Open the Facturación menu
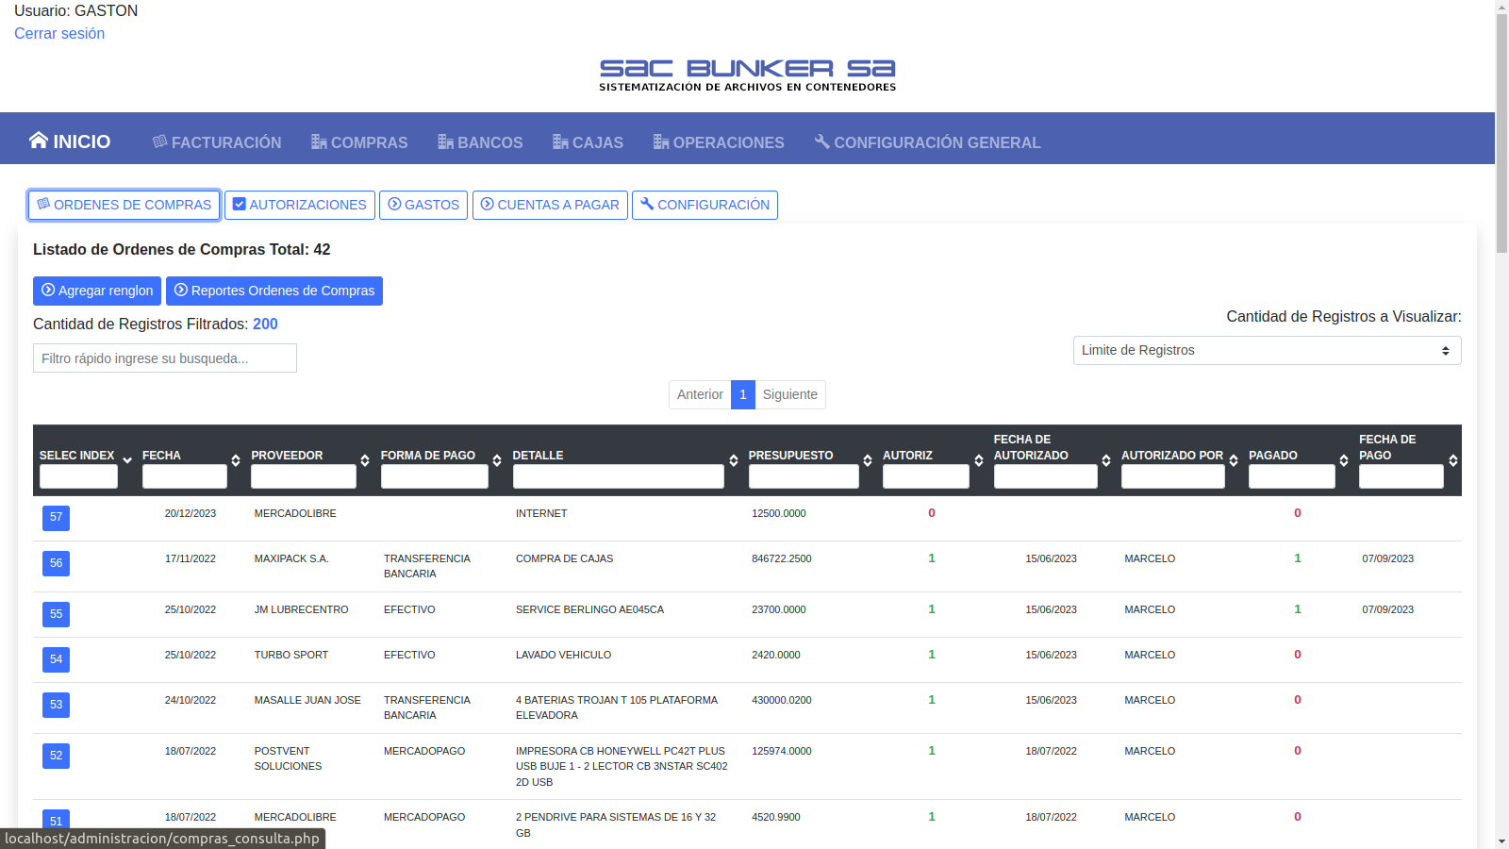The image size is (1509, 849). click(217, 142)
